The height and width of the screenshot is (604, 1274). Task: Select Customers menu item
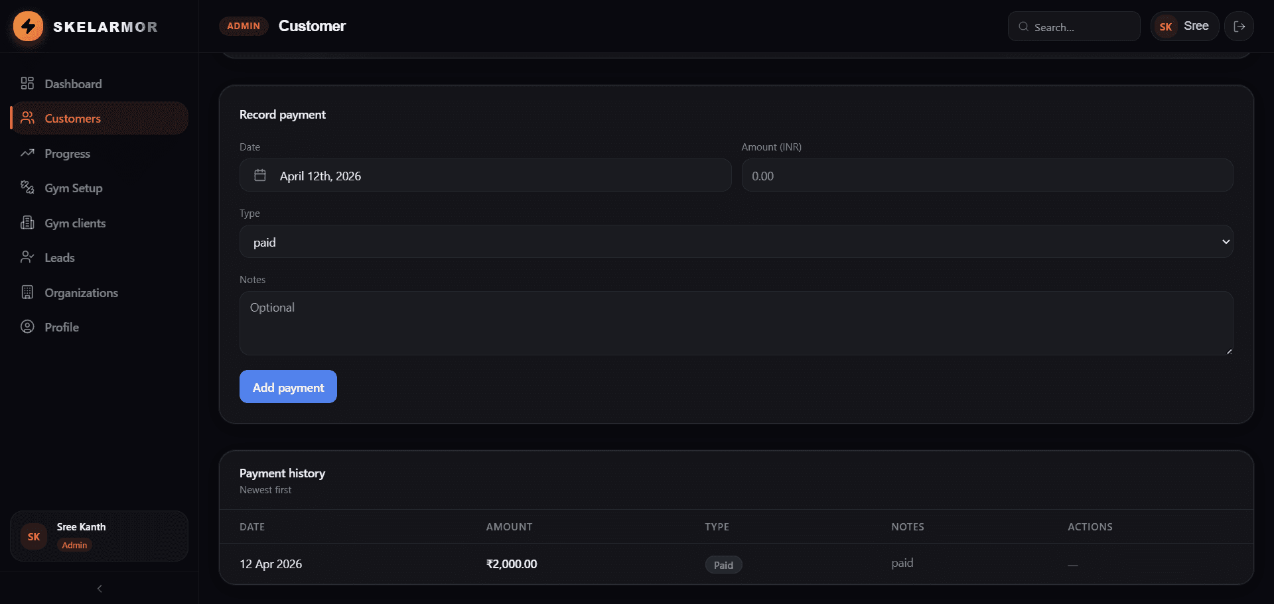(99, 118)
